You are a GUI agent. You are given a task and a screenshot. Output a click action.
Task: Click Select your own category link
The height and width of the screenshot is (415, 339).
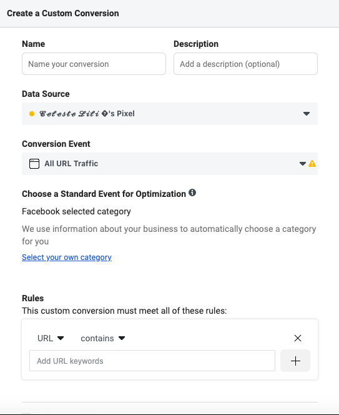click(x=67, y=257)
